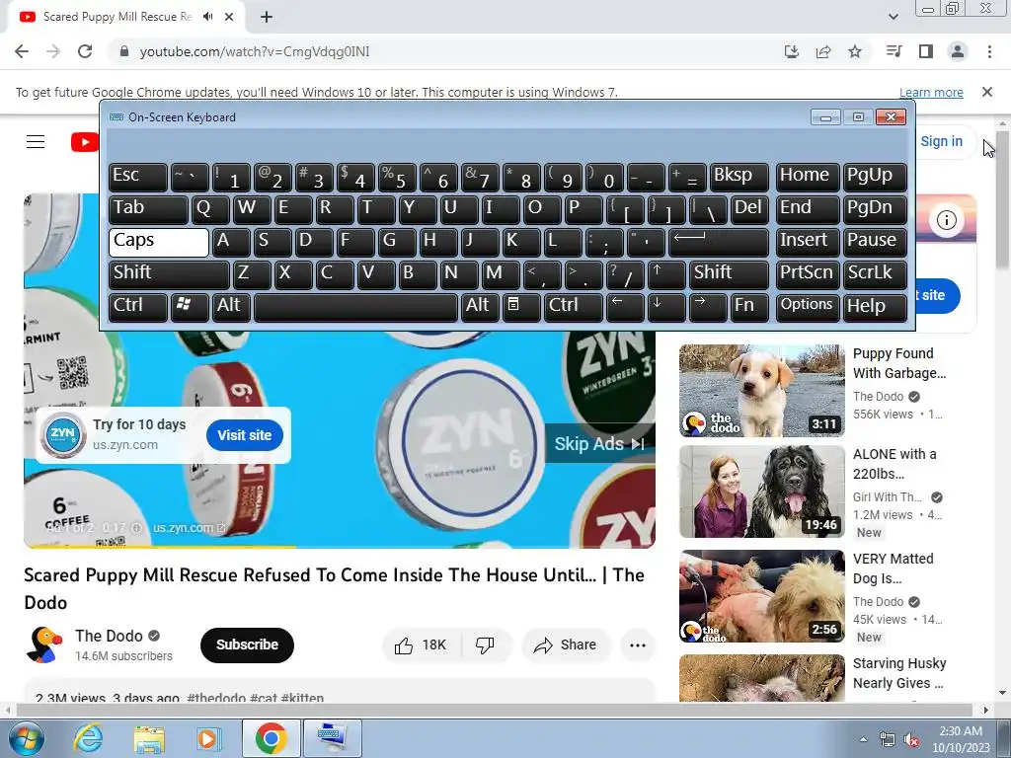Open Windows Start menu
Image resolution: width=1011 pixels, height=758 pixels.
point(26,738)
